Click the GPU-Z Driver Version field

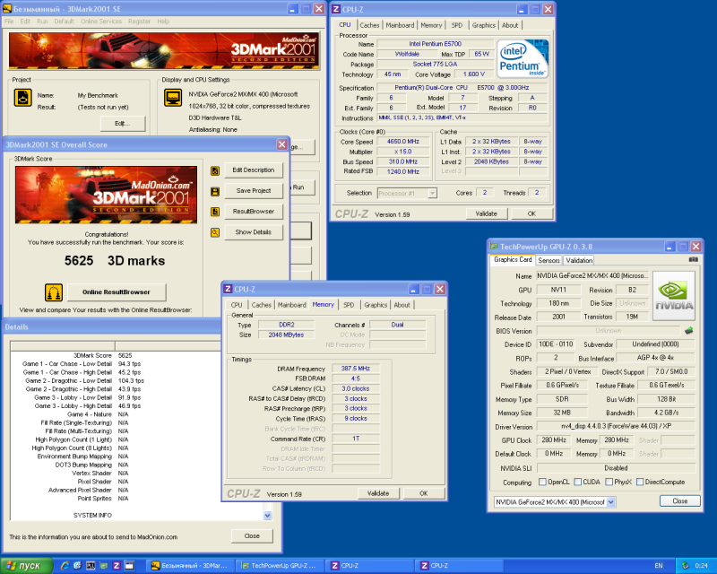pos(616,426)
